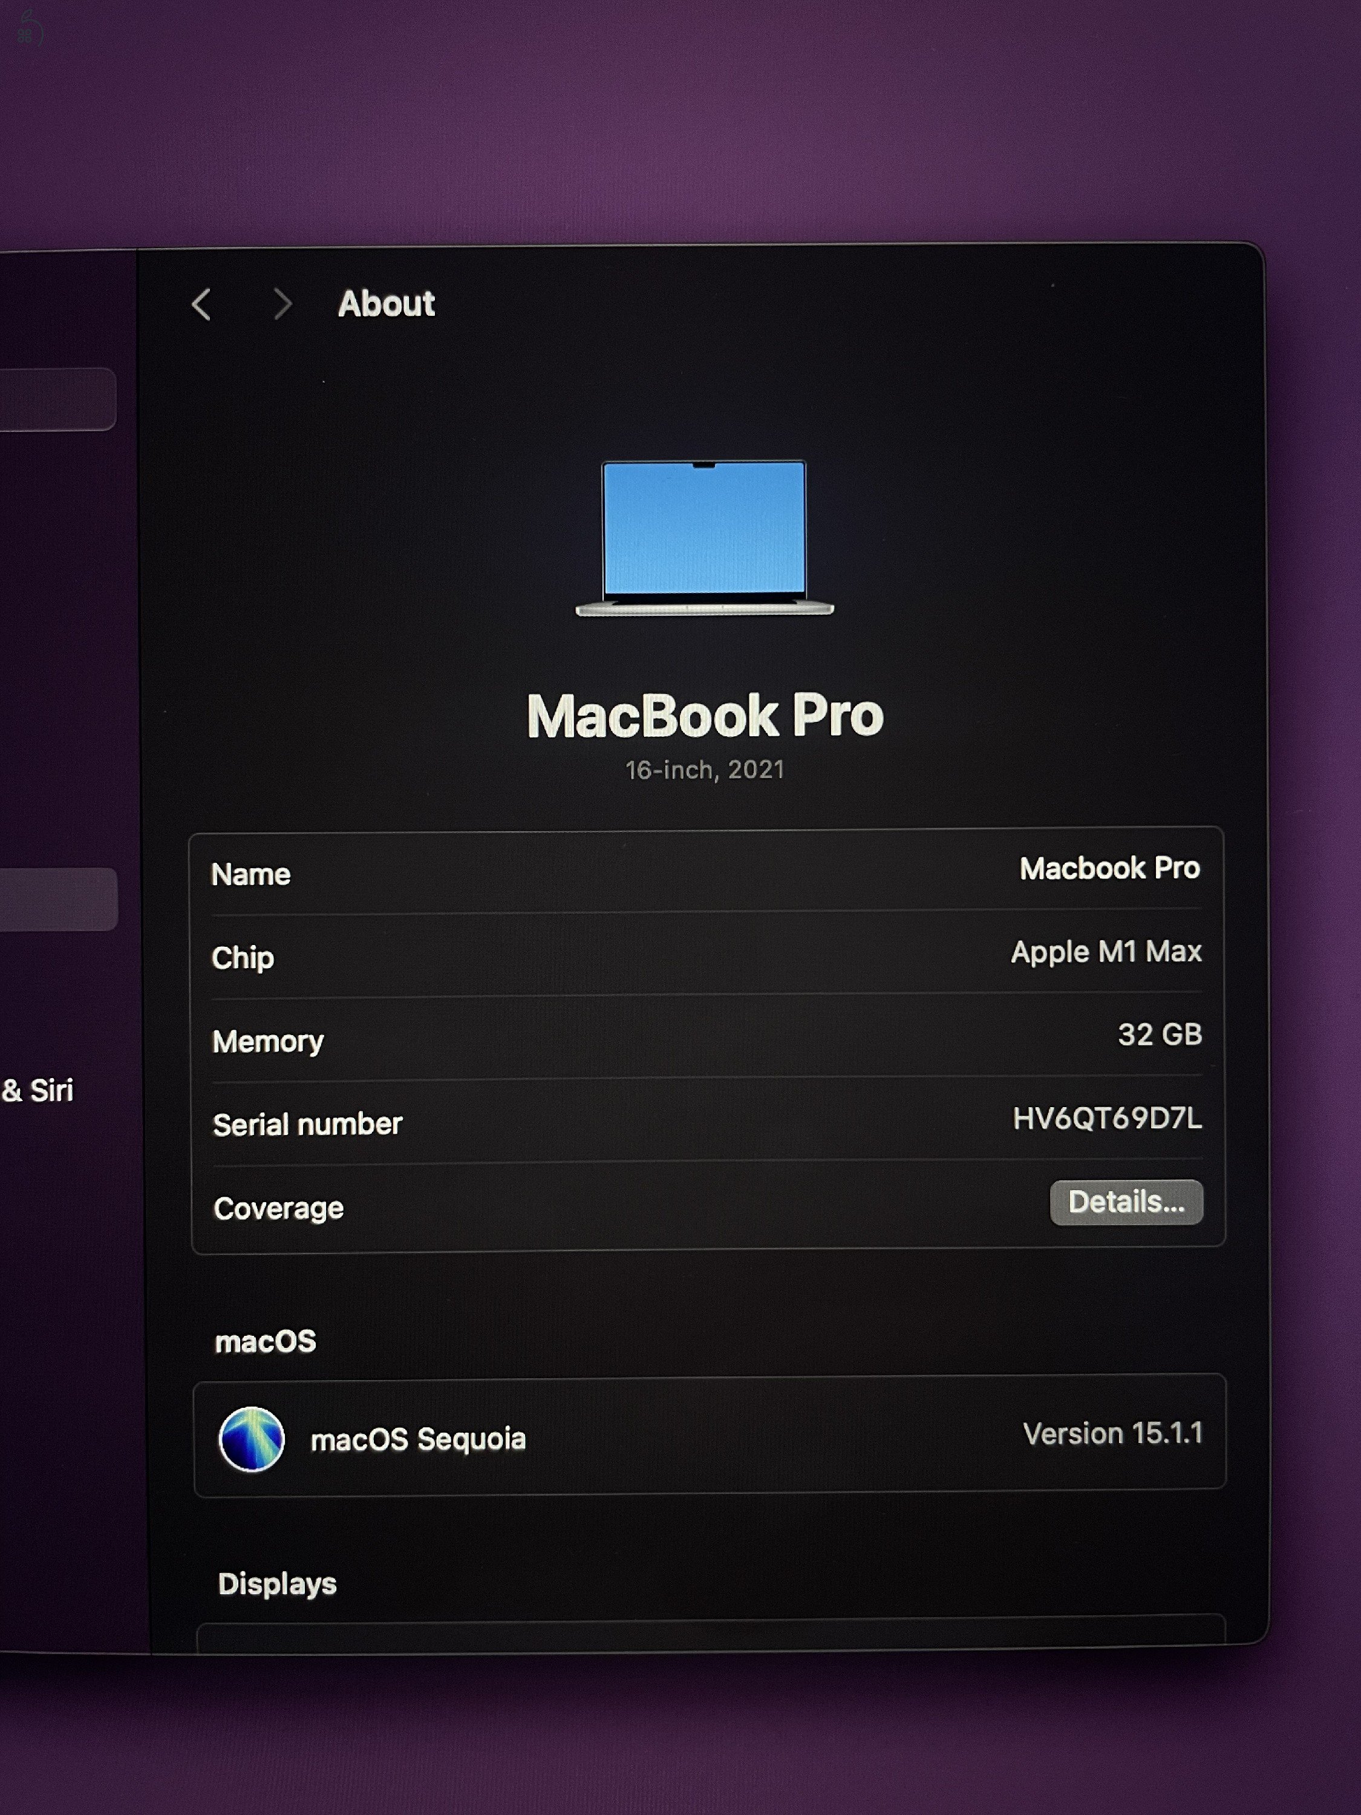1361x1815 pixels.
Task: Click the 'Name' row label
Action: coord(251,875)
